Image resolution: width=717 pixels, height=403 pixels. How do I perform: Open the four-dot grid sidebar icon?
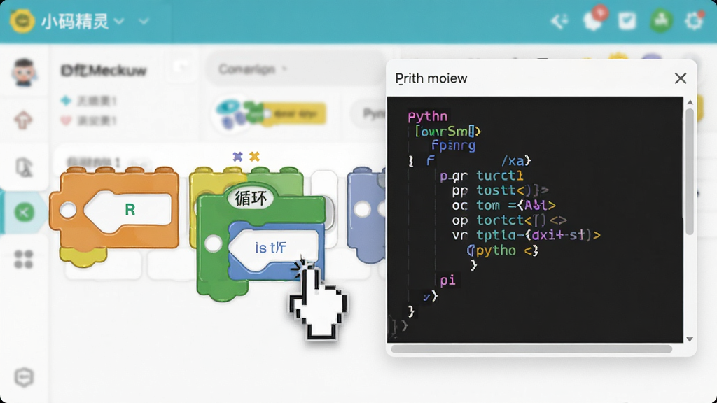click(23, 260)
